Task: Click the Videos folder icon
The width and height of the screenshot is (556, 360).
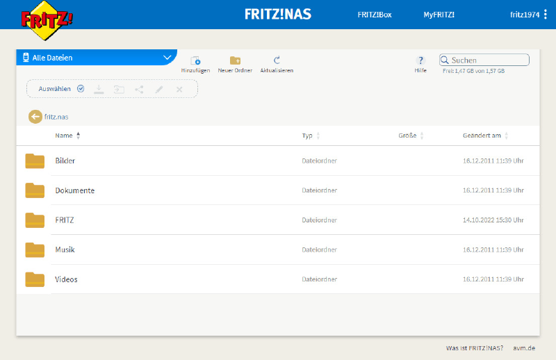Action: coord(35,279)
